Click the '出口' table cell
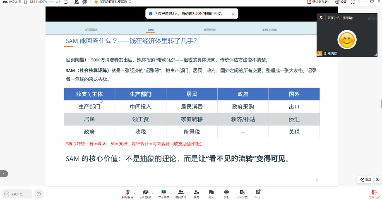The height and width of the screenshot is (200, 382). point(294,107)
